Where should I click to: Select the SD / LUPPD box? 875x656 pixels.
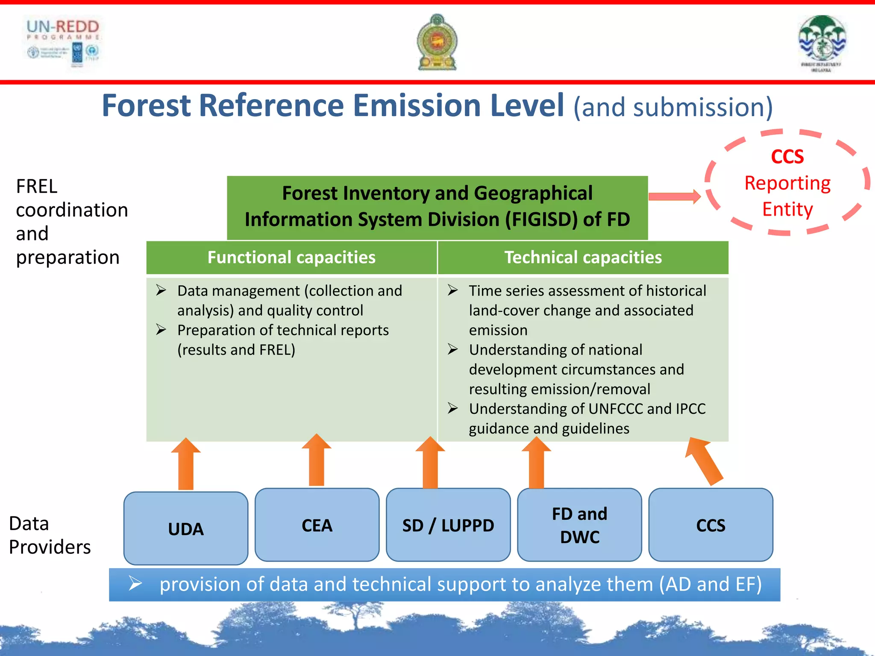tap(448, 525)
